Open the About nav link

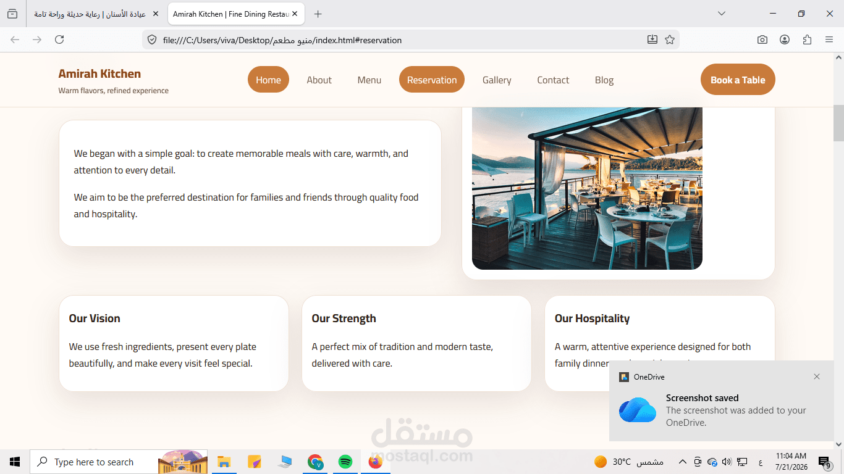pos(319,80)
